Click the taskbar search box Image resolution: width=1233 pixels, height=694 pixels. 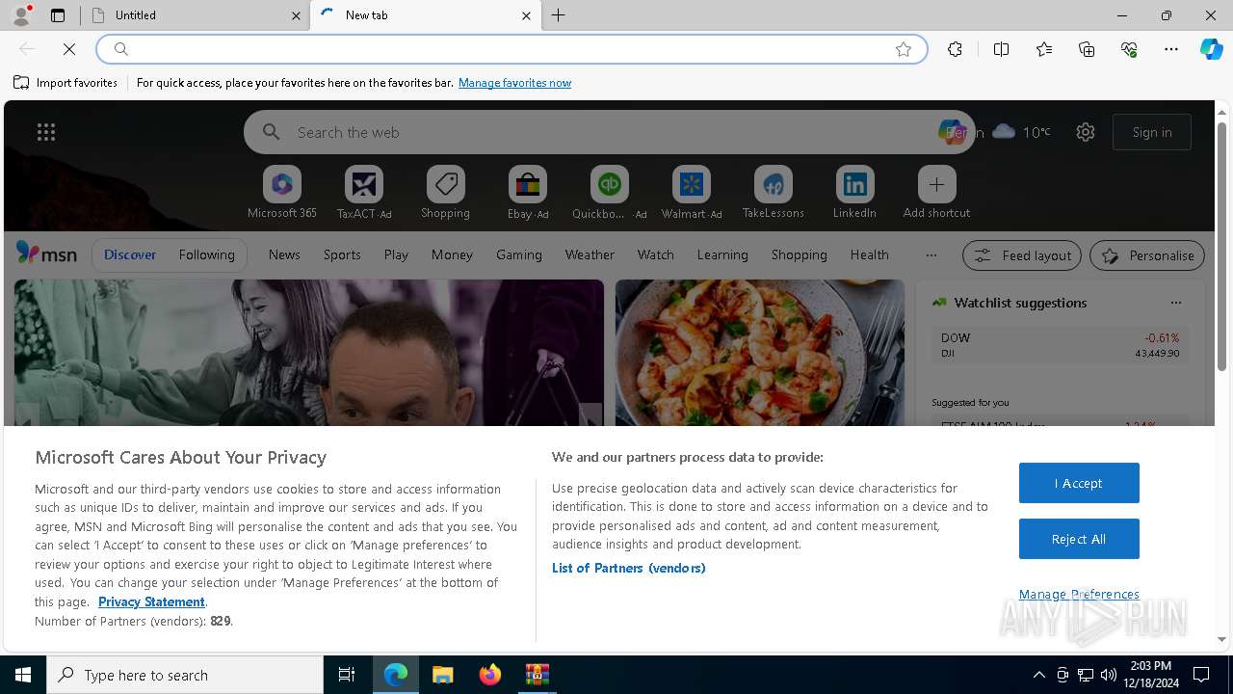[185, 675]
